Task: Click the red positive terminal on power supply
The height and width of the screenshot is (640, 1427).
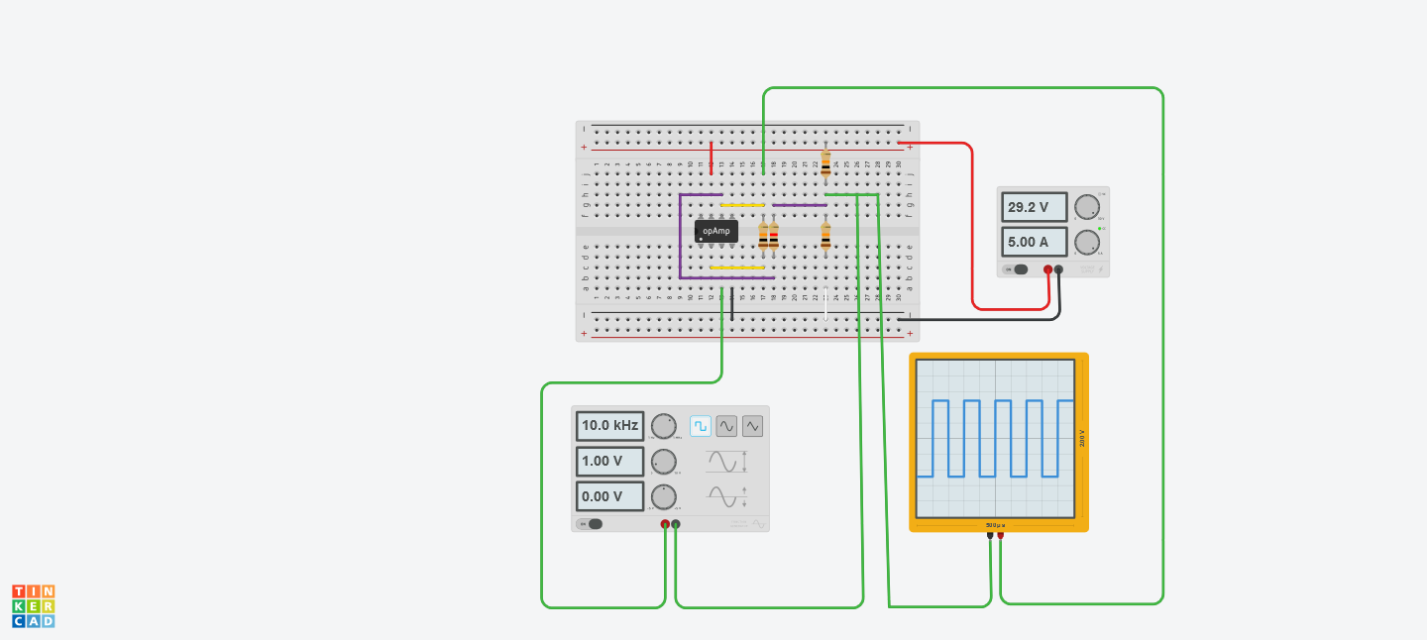Action: 1047,269
